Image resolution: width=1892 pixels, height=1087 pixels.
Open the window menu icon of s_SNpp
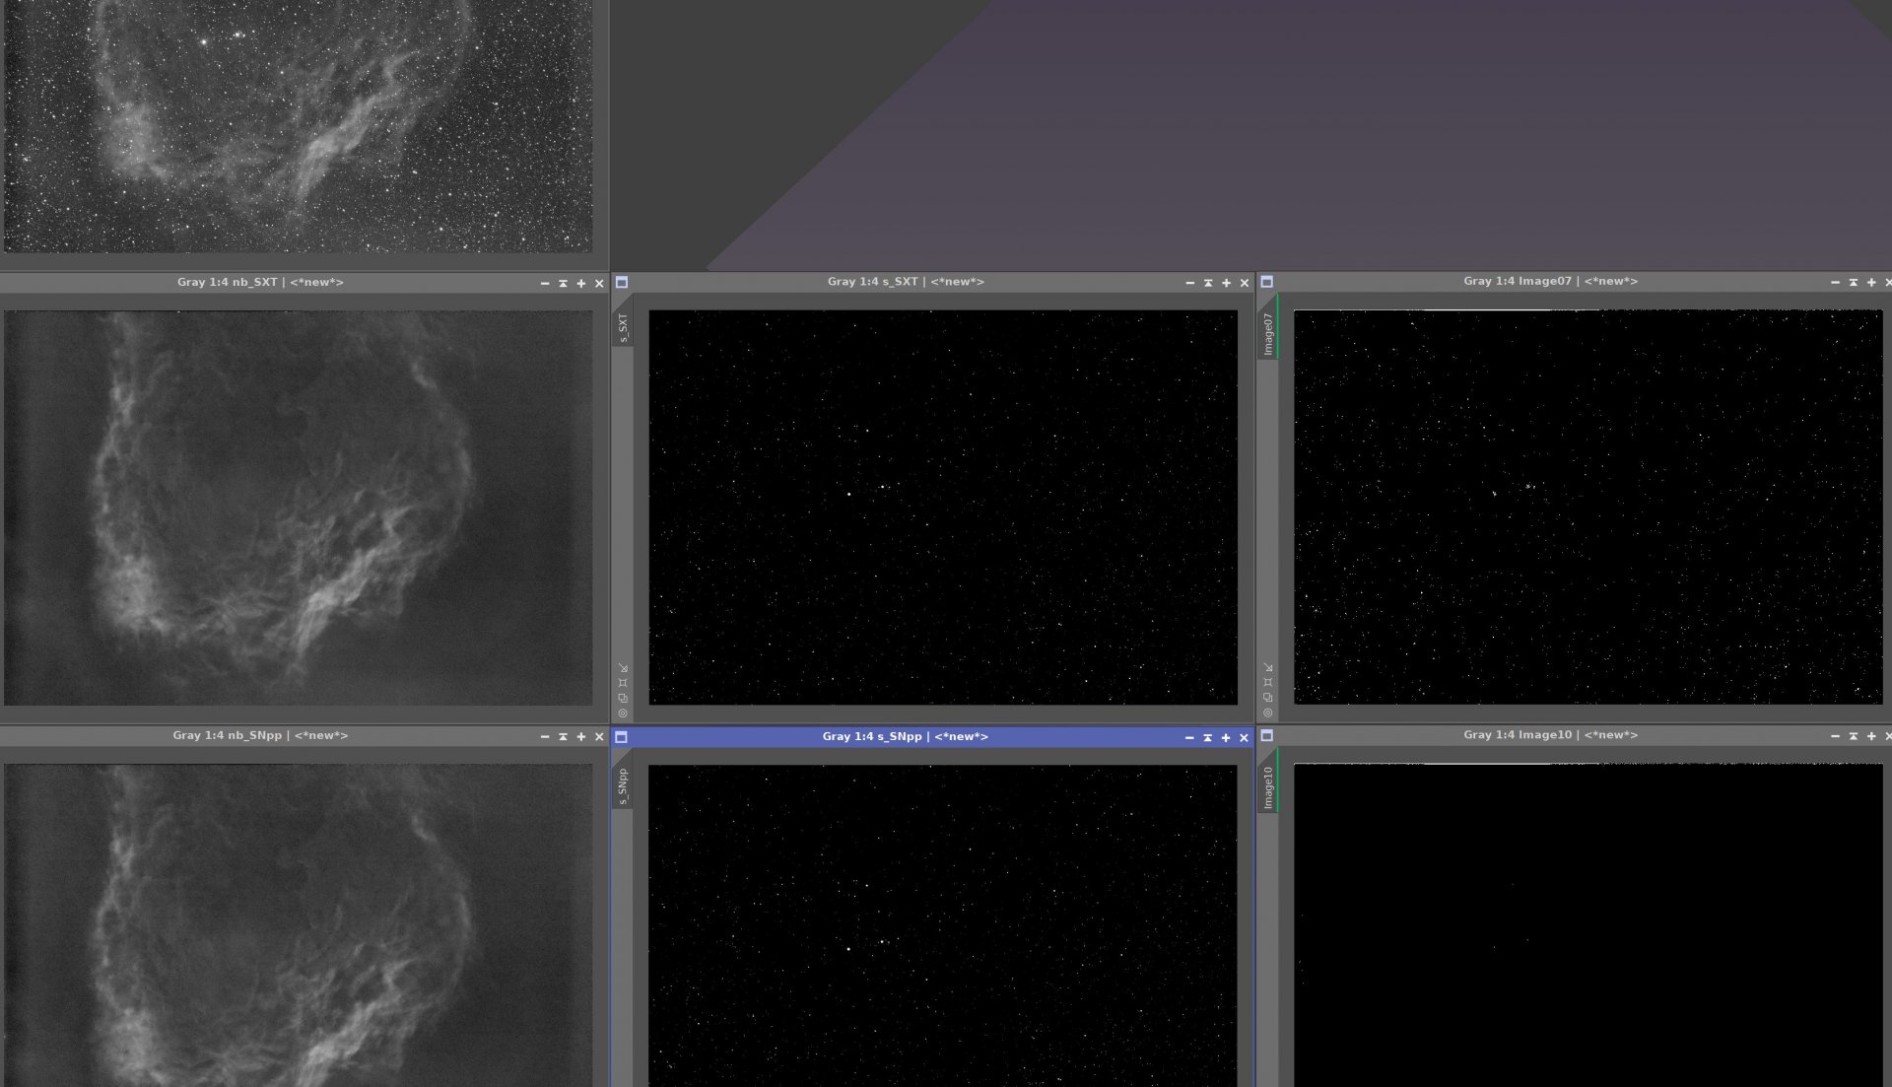click(x=622, y=736)
